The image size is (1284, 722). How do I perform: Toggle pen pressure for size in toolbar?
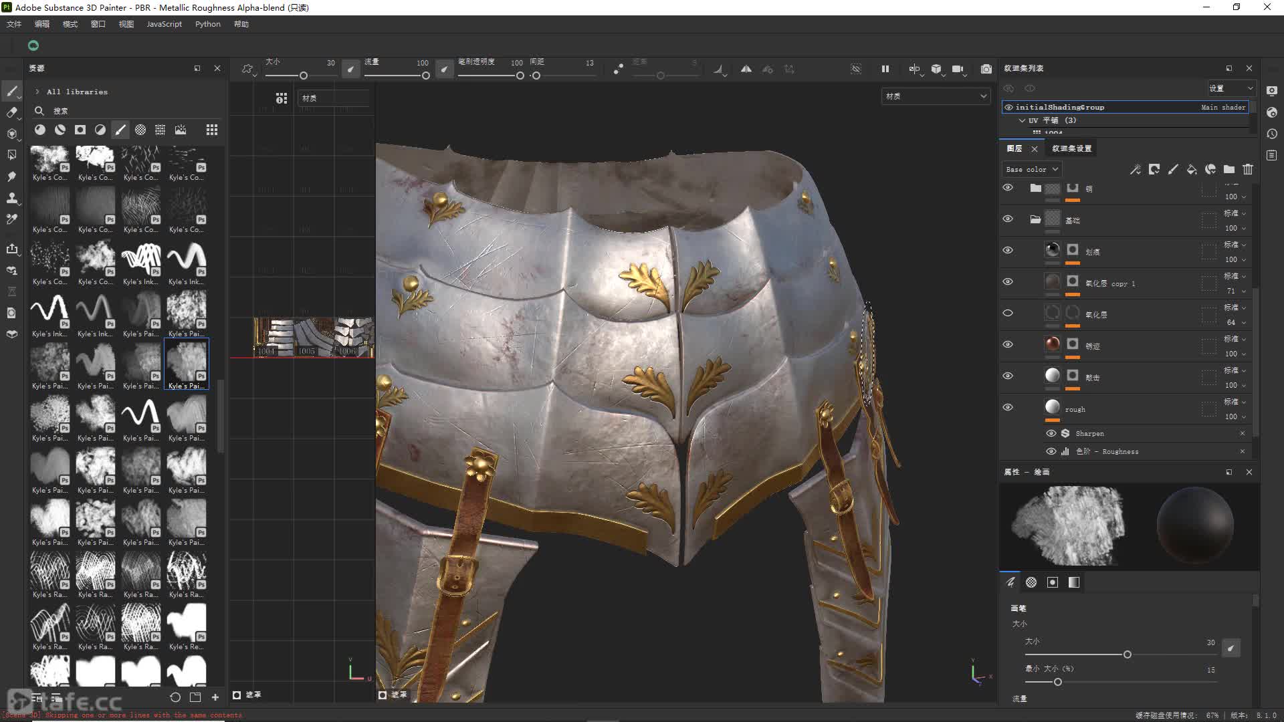point(350,69)
